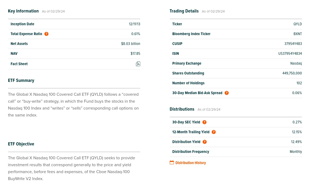Click the calendar icon by Distribution History

(x=172, y=162)
